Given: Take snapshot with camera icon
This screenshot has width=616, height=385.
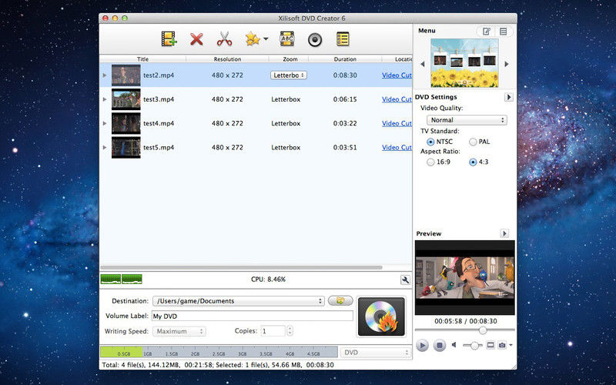Looking at the screenshot, I should tap(502, 345).
